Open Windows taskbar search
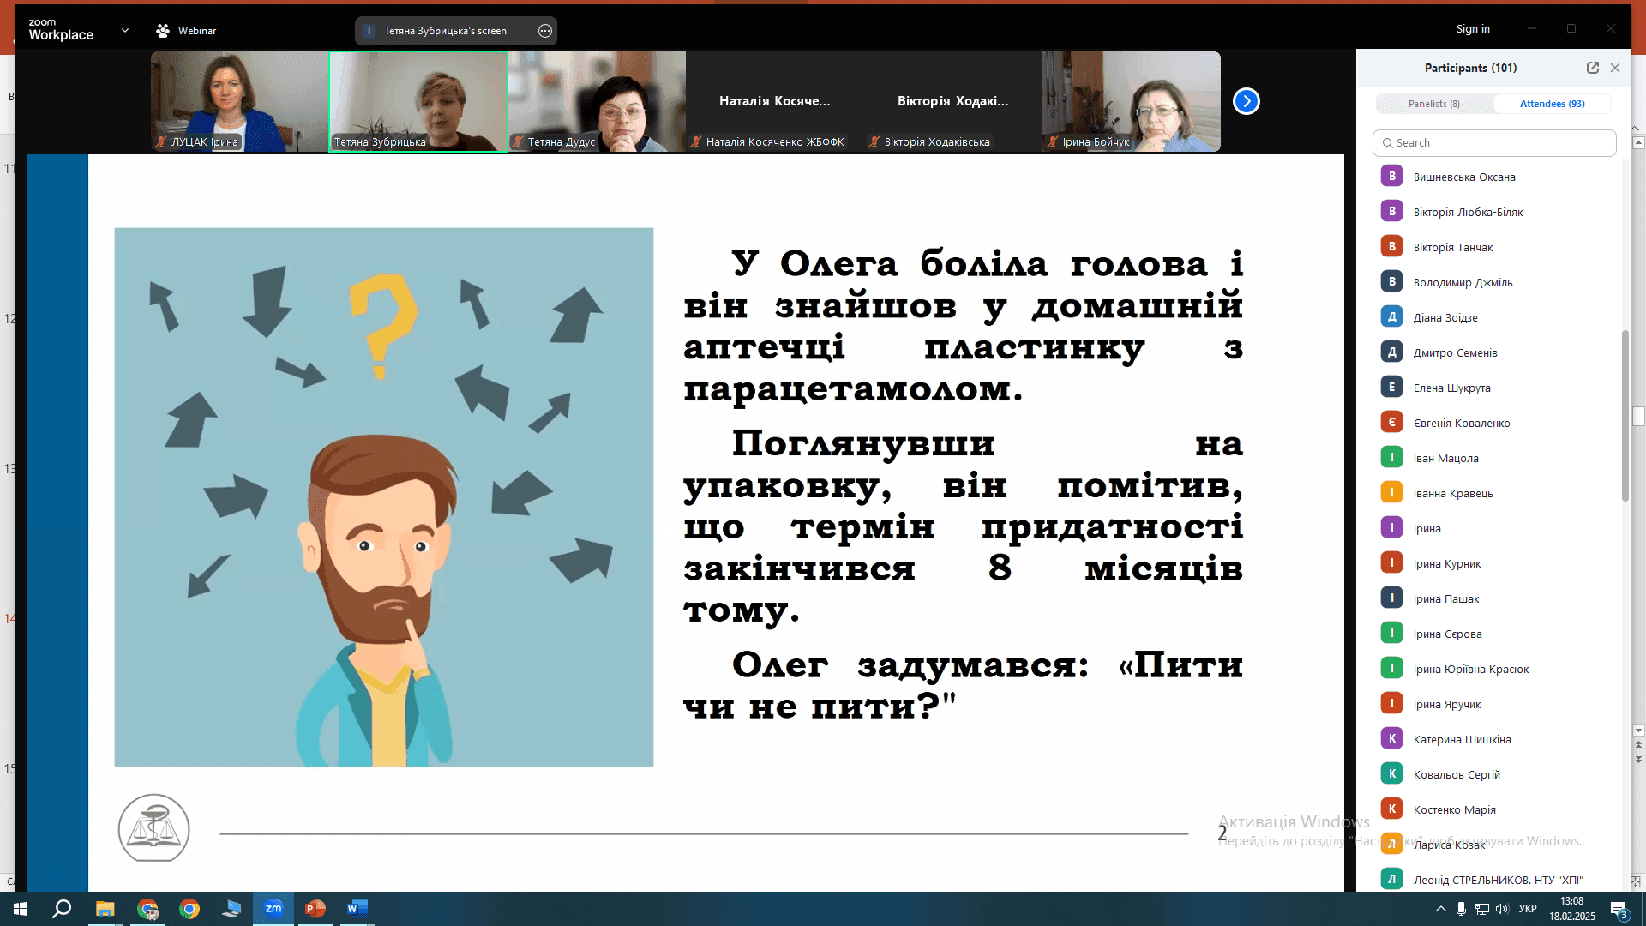 [62, 909]
